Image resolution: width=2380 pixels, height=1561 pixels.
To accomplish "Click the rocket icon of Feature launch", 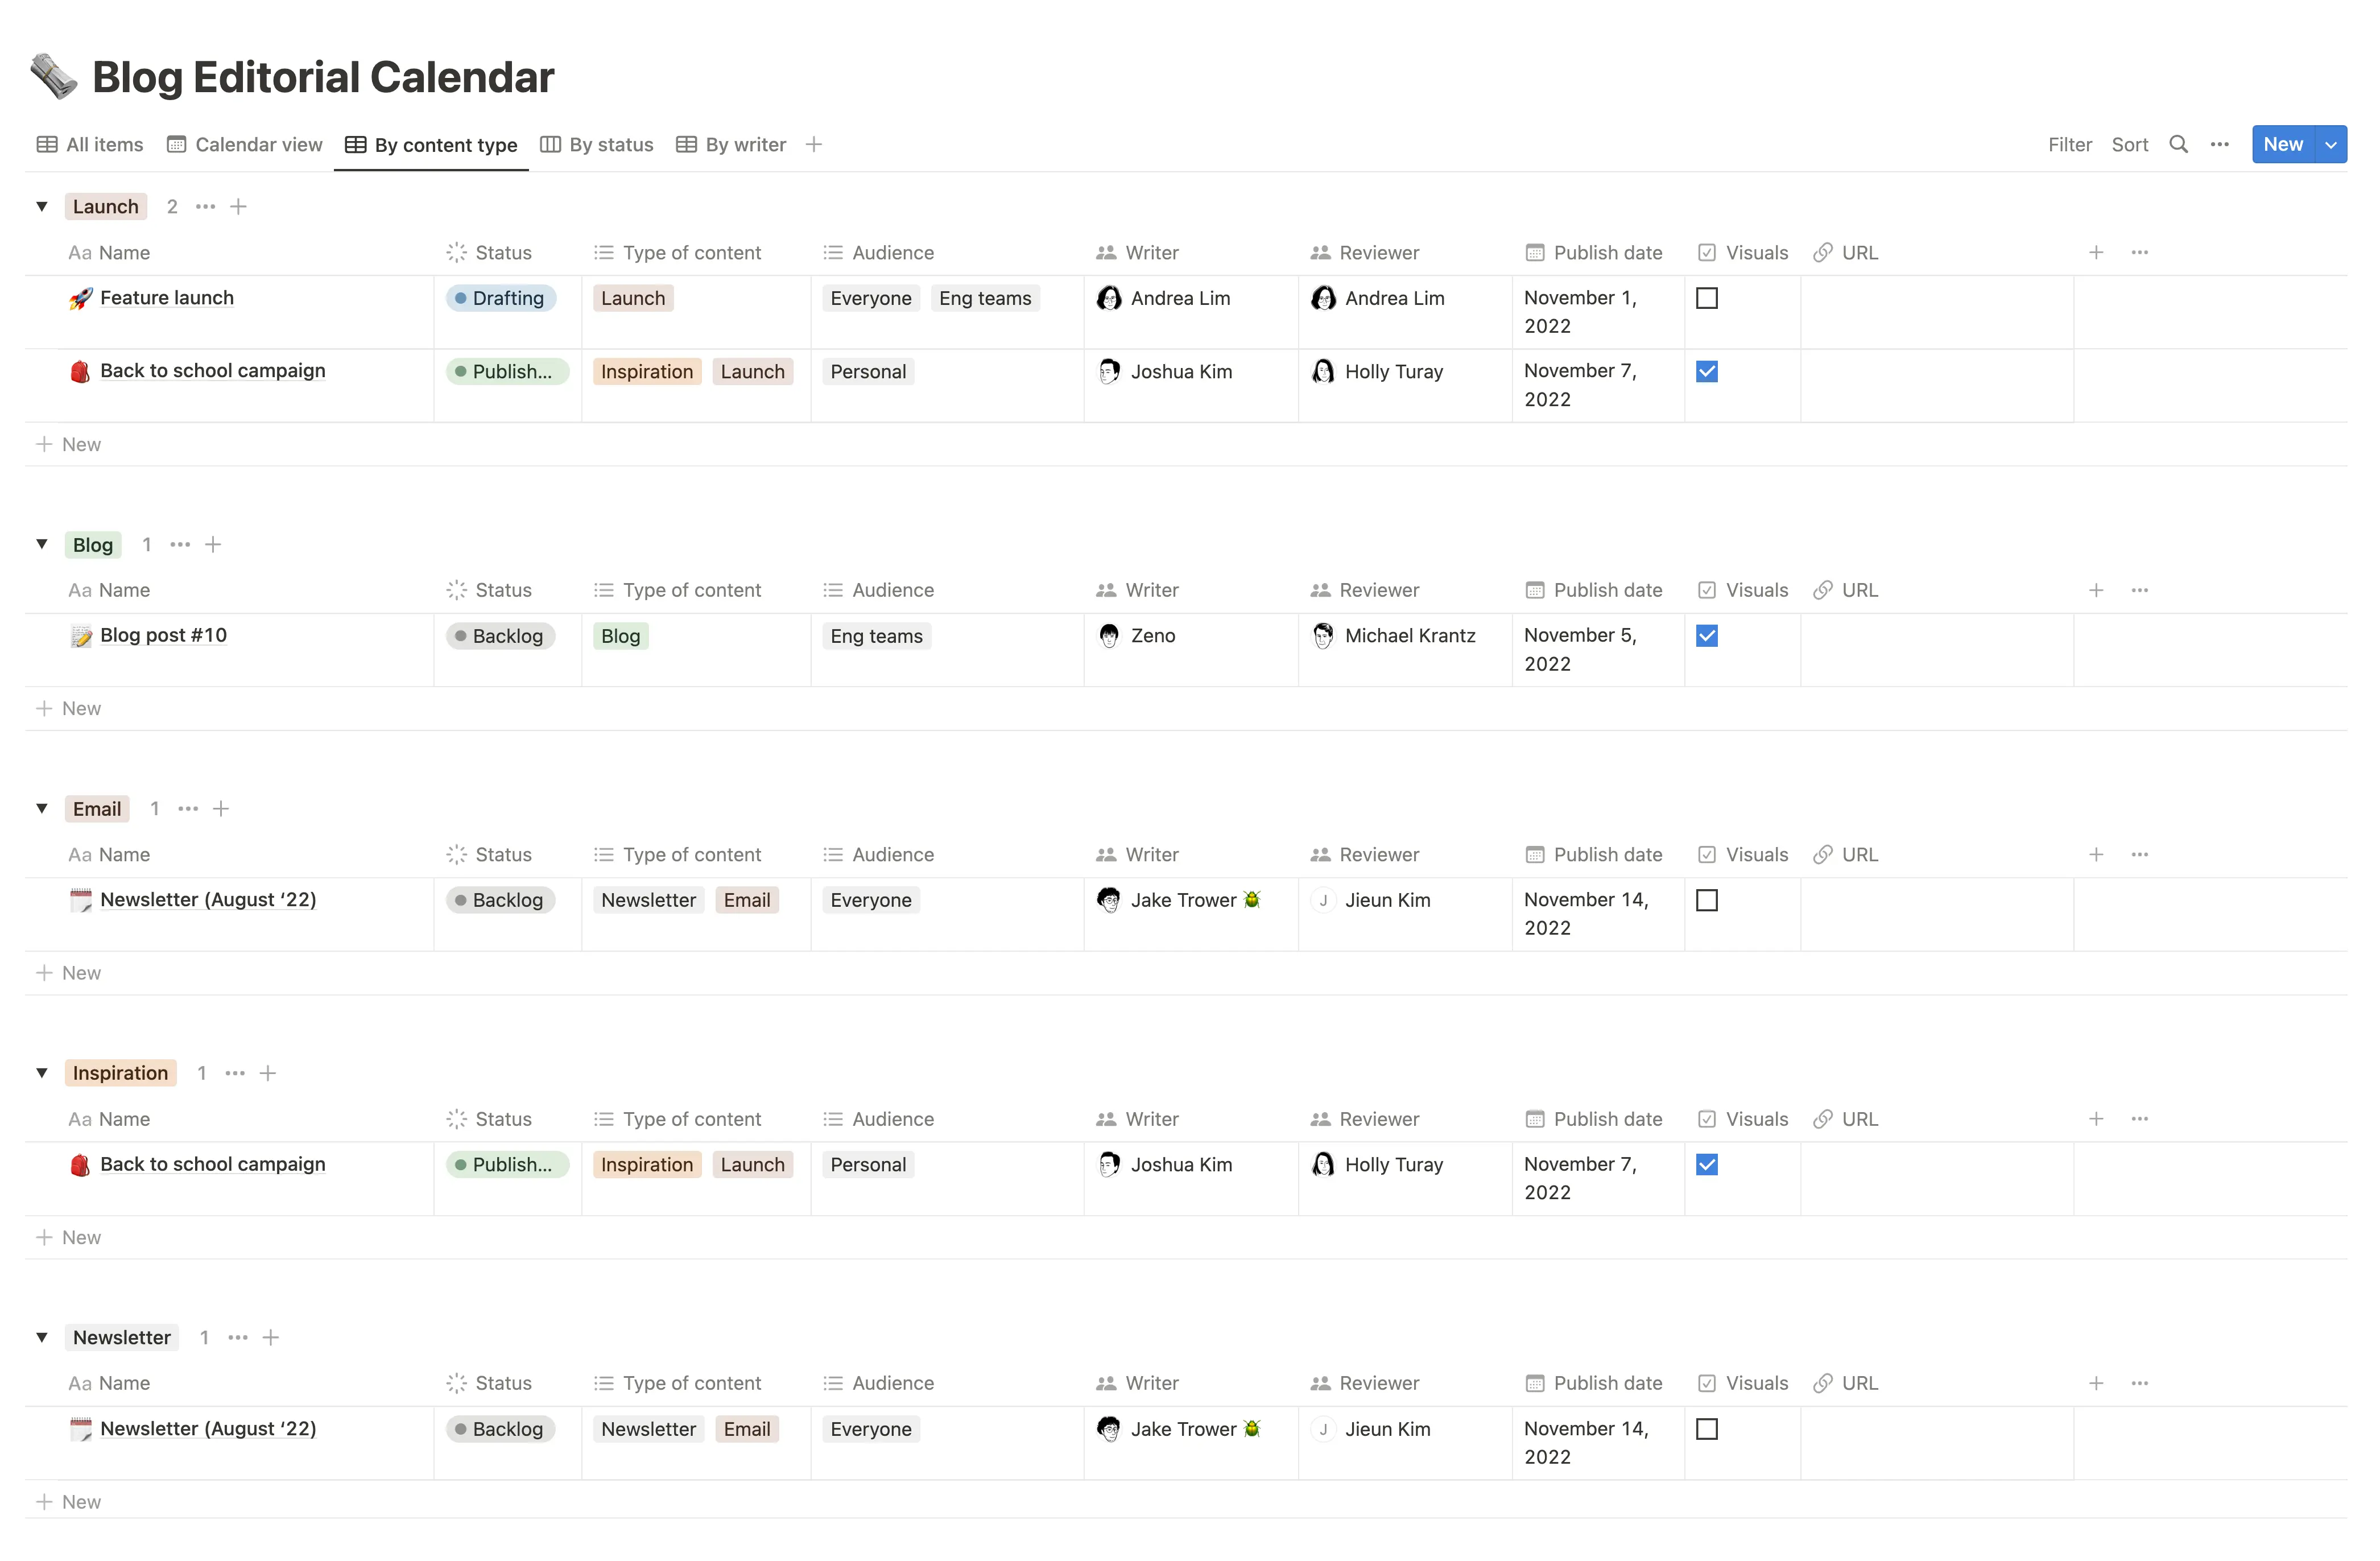I will pos(80,298).
